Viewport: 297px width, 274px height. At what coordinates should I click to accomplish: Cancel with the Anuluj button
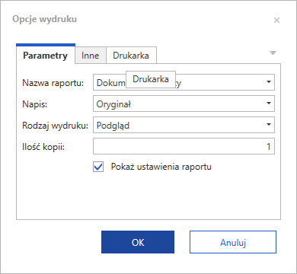233,242
